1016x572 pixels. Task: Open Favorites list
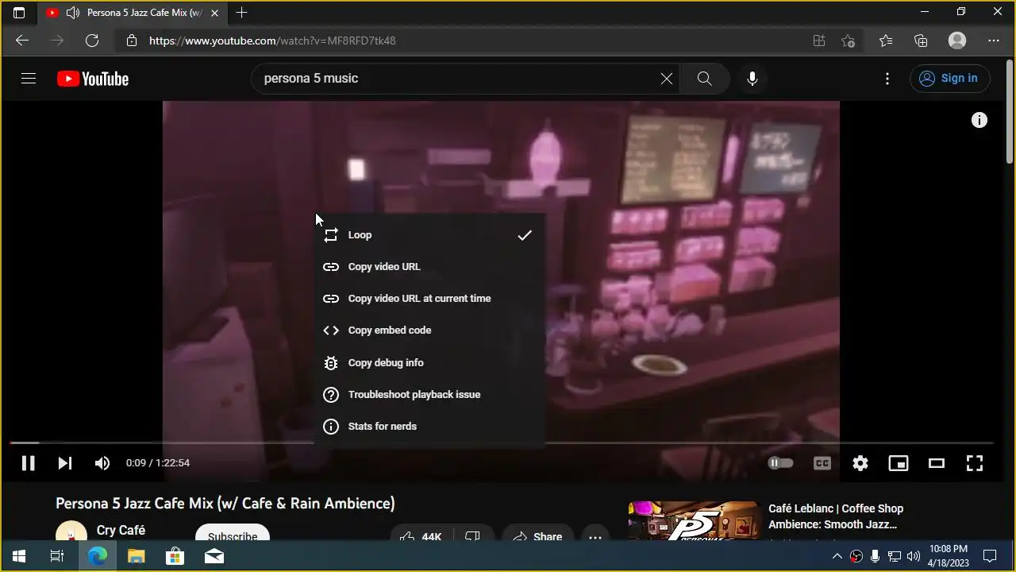(886, 41)
